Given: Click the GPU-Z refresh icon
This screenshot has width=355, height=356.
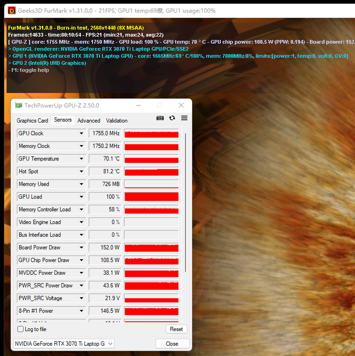Looking at the screenshot, I should click(x=172, y=118).
